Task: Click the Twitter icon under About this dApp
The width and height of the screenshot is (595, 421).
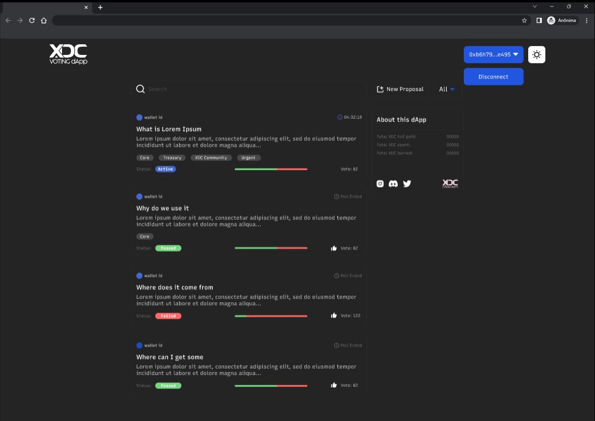Action: tap(407, 183)
